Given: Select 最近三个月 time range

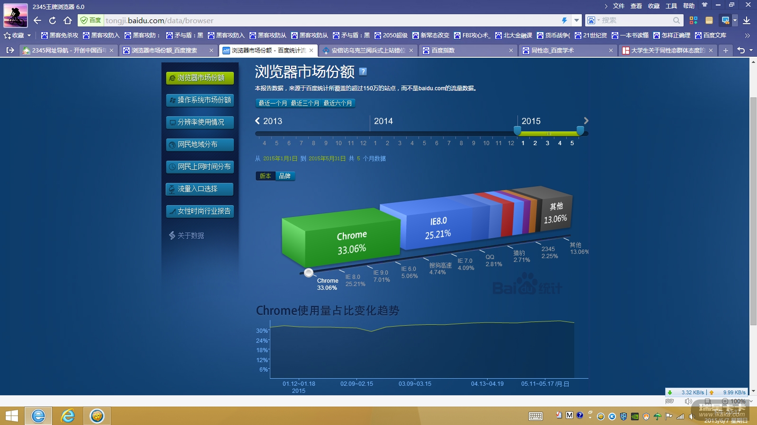Looking at the screenshot, I should click(x=305, y=103).
